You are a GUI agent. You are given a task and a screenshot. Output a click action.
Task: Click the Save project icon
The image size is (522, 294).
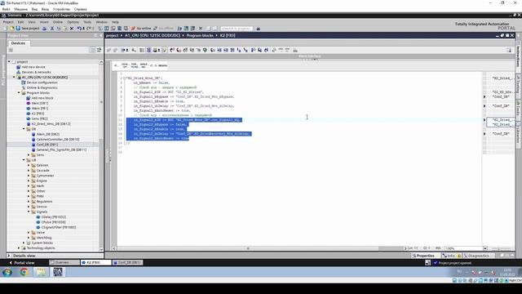click(18, 29)
